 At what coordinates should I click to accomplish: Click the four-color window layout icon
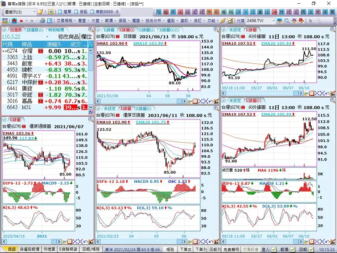5,21
